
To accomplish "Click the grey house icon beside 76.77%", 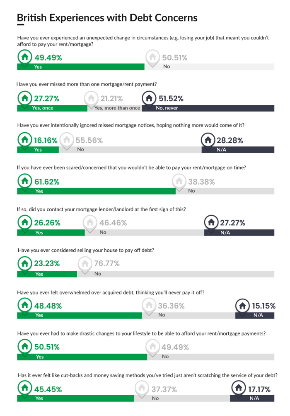I will coord(85,263).
